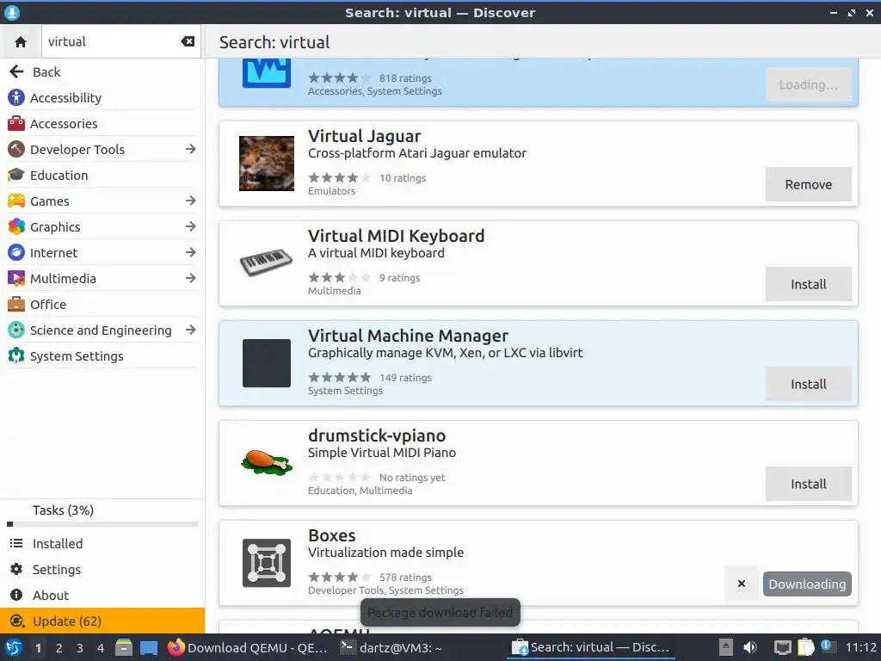Clear the search field with the backspace icon
881x661 pixels.
coord(188,41)
